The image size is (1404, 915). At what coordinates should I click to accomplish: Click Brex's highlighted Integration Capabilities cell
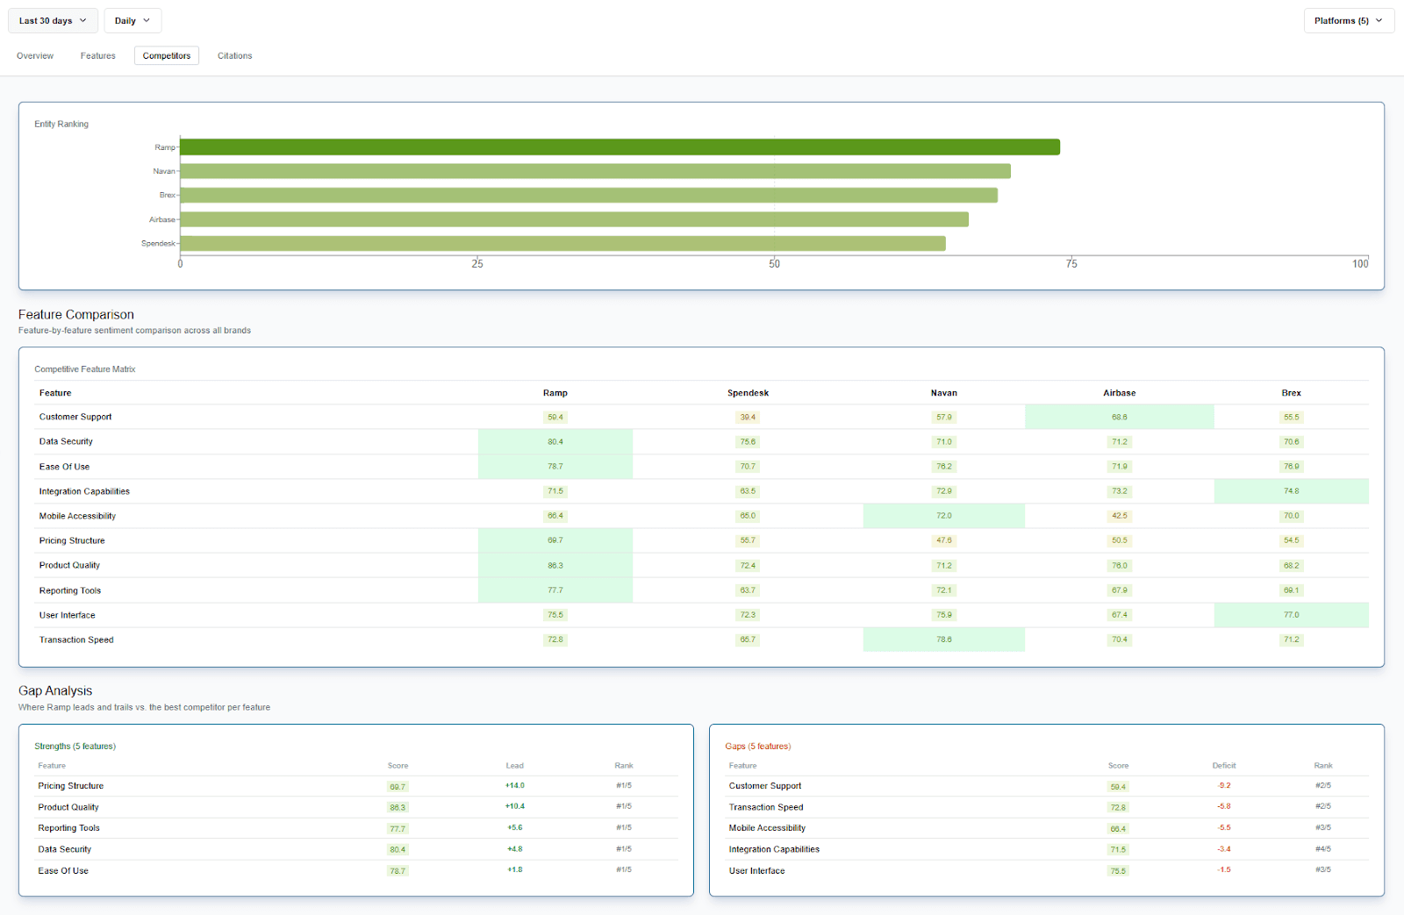point(1291,491)
